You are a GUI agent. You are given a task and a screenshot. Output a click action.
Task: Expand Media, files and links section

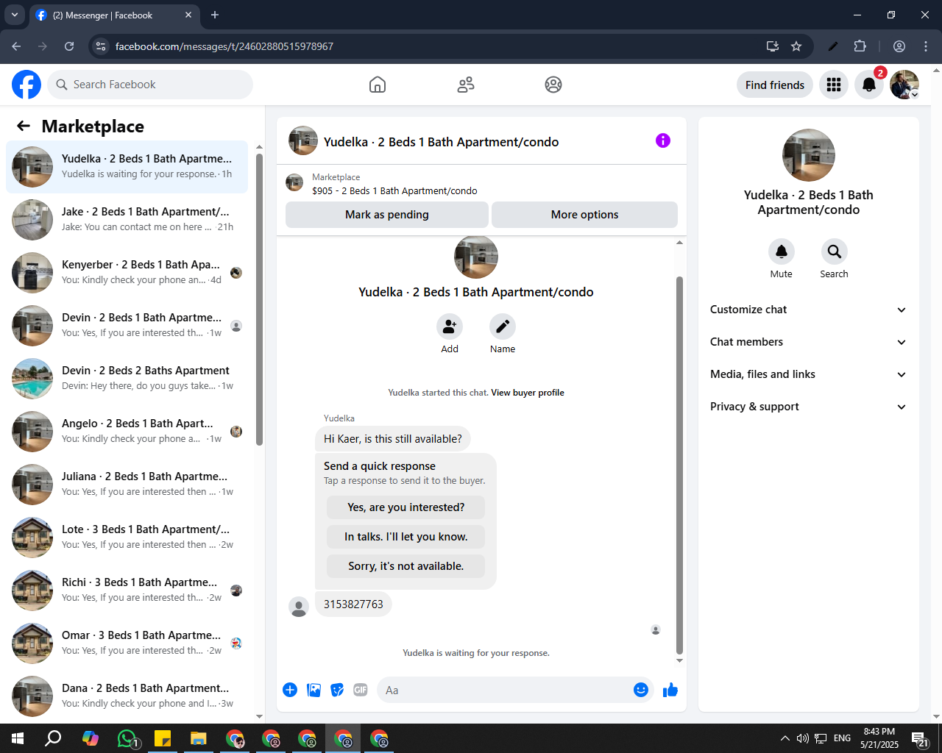point(809,374)
